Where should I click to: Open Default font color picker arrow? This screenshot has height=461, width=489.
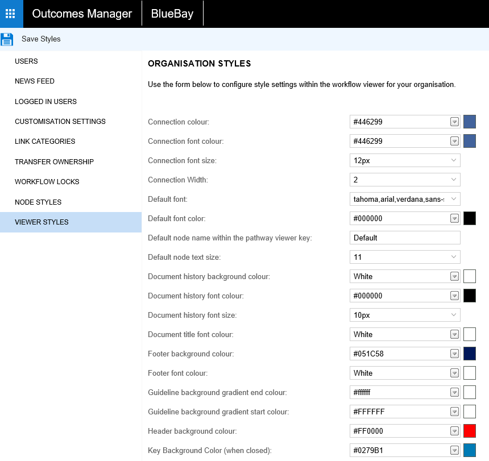click(x=454, y=218)
